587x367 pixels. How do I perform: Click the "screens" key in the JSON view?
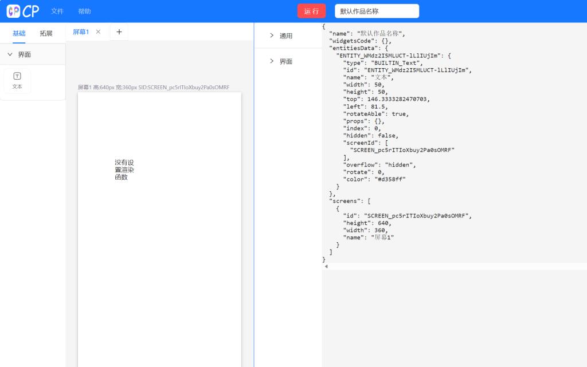tap(346, 201)
